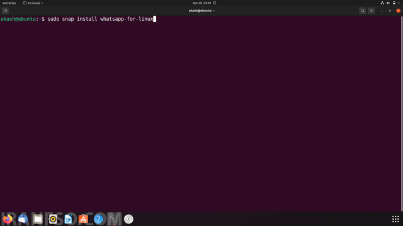Click the network icon in top bar
Viewport: 403px width, 226px height.
click(382, 3)
